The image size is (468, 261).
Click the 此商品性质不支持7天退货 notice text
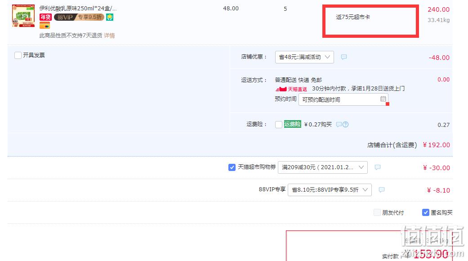click(71, 36)
